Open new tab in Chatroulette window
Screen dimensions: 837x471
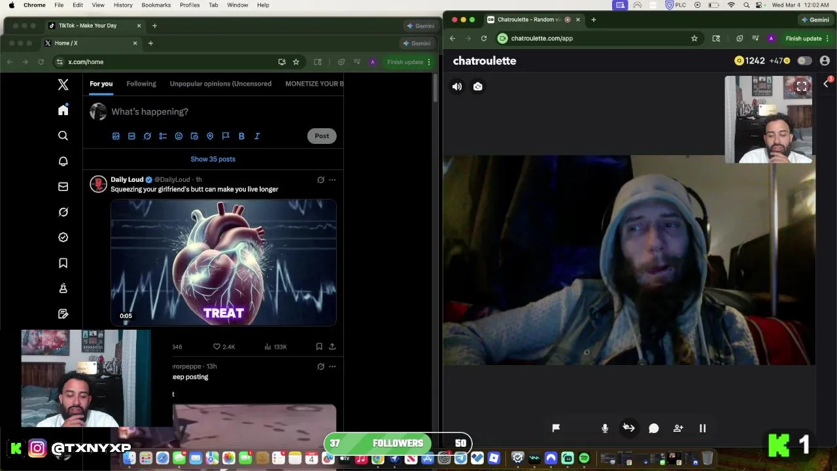(594, 20)
